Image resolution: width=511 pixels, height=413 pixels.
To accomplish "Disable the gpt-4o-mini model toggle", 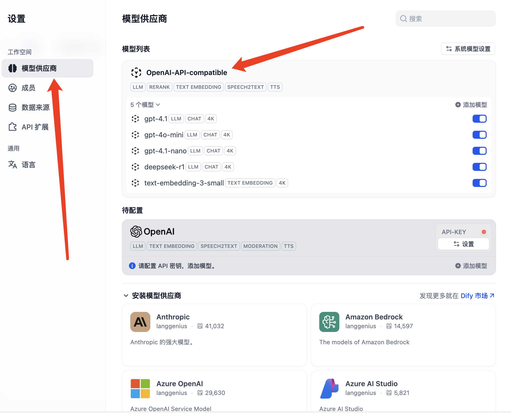I will click(480, 135).
